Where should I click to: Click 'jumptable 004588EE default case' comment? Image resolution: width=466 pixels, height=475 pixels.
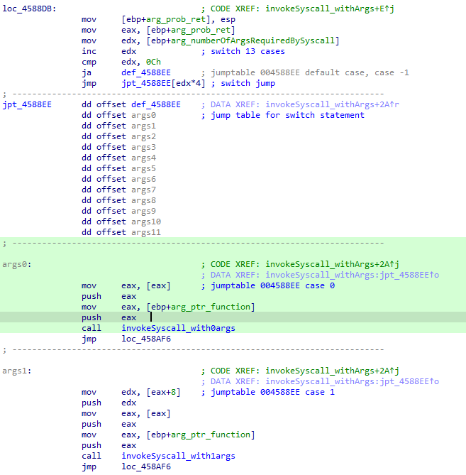[310, 72]
